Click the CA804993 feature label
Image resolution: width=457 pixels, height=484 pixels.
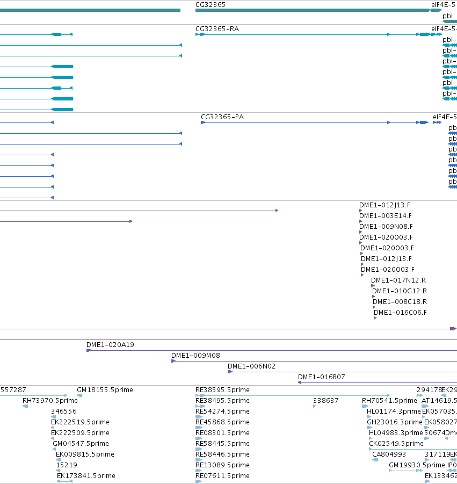pos(389,454)
